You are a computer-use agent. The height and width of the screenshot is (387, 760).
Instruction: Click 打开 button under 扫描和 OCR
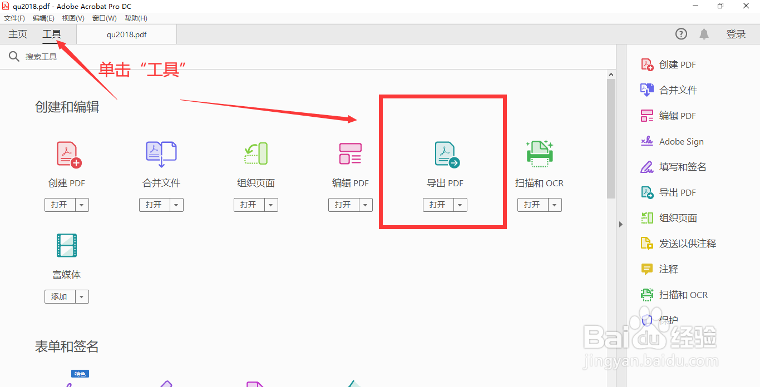[x=532, y=205]
